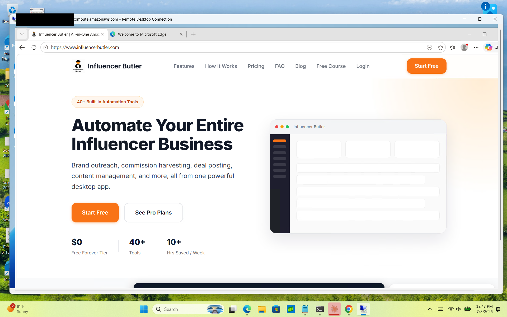Click the $0 Free Forever Tier stat

point(90,247)
